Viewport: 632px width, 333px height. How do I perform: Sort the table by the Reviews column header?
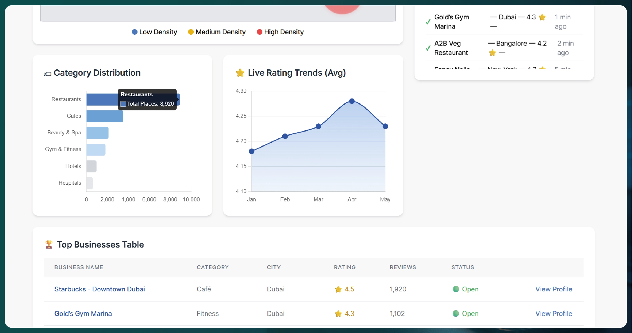coord(403,267)
